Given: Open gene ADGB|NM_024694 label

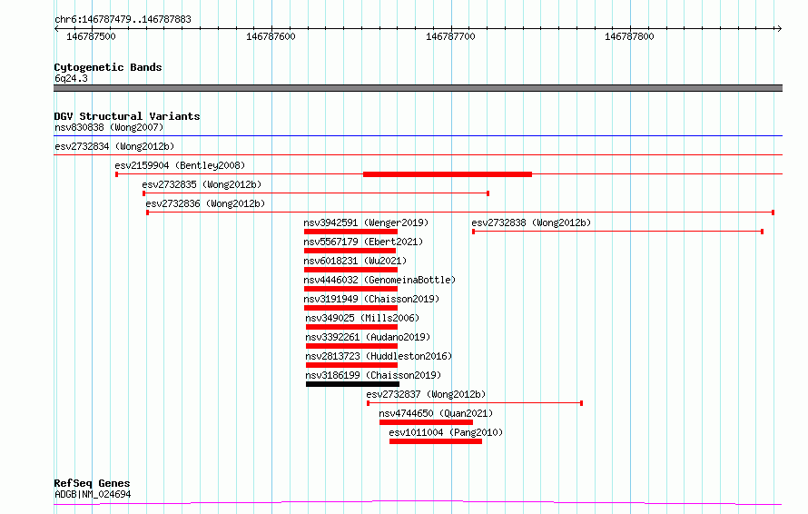Looking at the screenshot, I should pos(93,494).
